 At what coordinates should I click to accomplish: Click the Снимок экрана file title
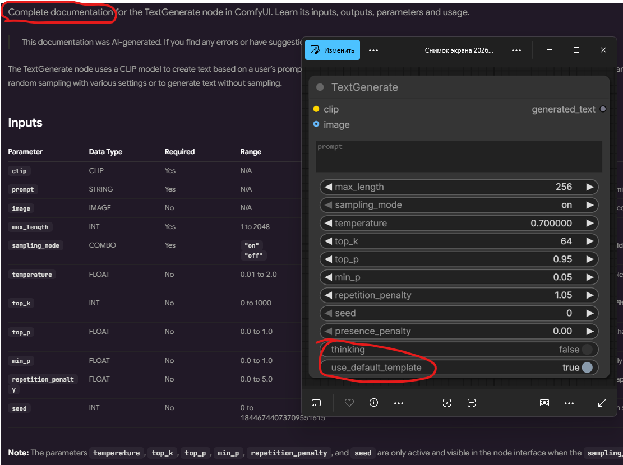click(x=459, y=50)
